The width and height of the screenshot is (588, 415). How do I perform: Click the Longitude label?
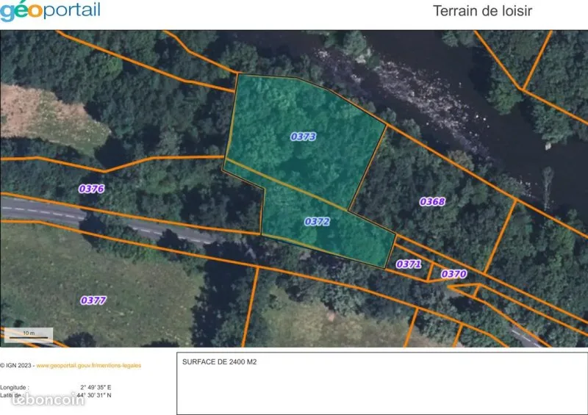coord(14,387)
